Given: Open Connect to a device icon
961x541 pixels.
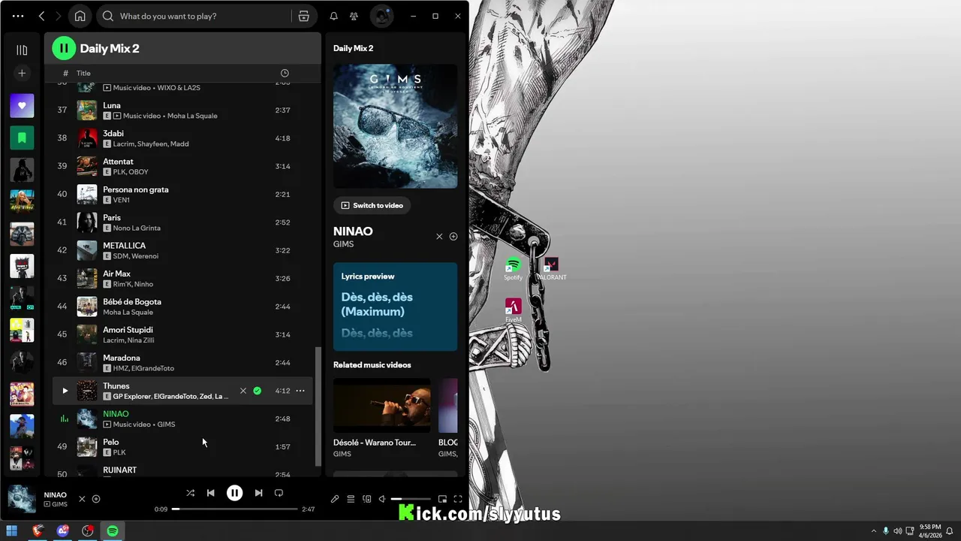Looking at the screenshot, I should point(366,499).
